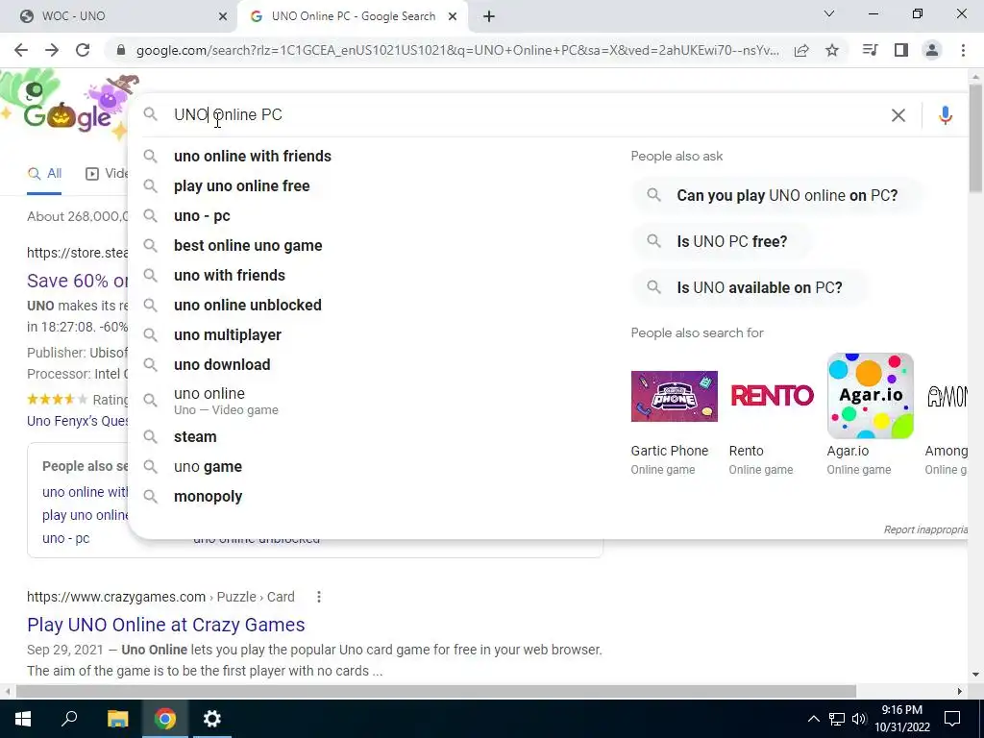Share this page via address bar icon
This screenshot has width=984, height=738.
point(801,51)
